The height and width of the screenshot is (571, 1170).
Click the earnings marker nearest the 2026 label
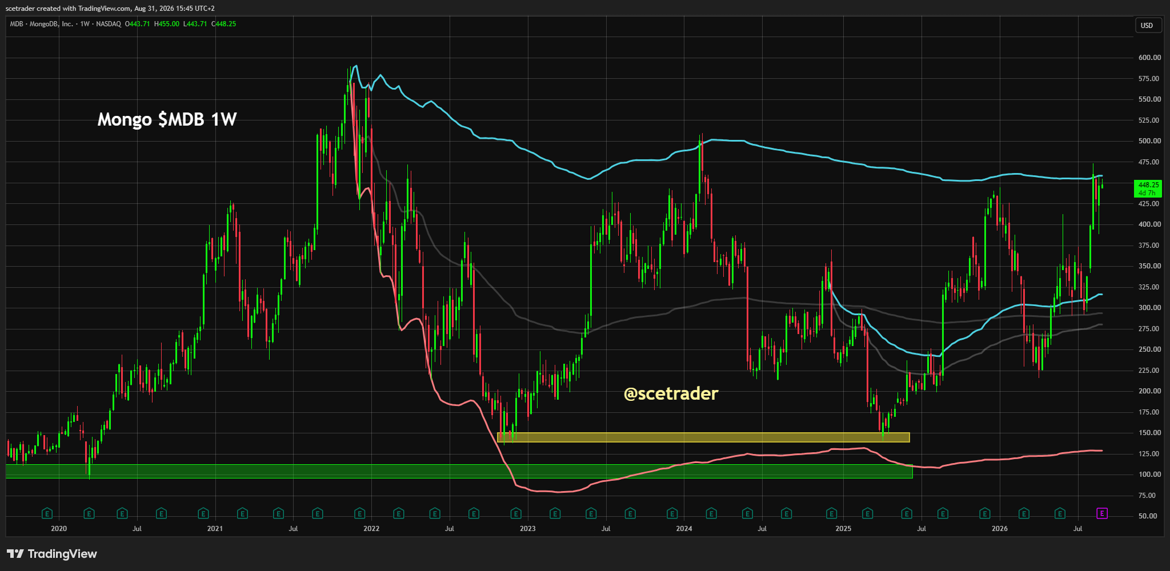click(985, 513)
